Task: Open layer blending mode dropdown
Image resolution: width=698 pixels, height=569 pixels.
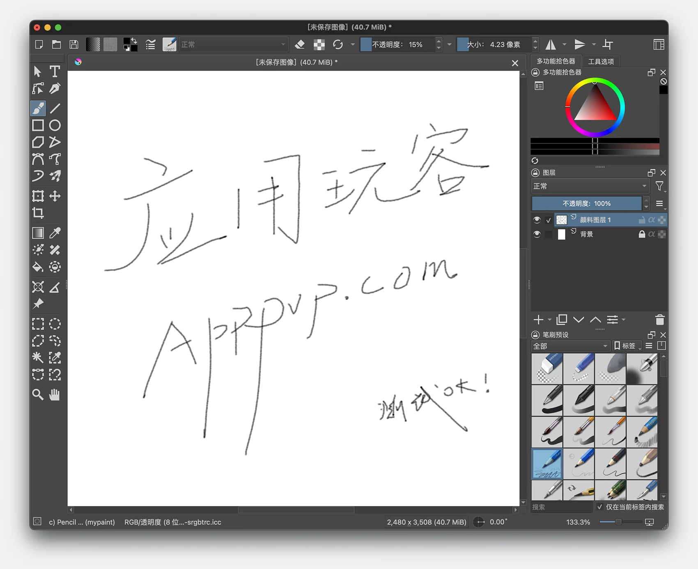Action: (590, 186)
